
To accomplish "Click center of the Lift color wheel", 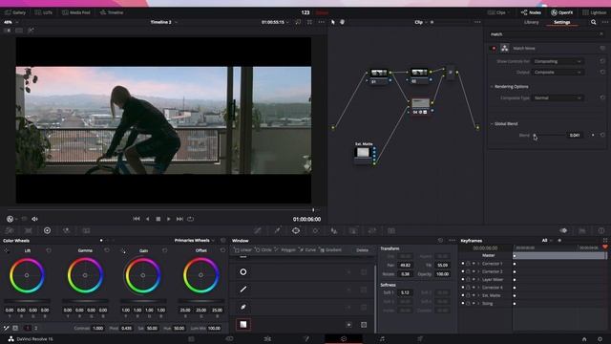I will 27,275.
